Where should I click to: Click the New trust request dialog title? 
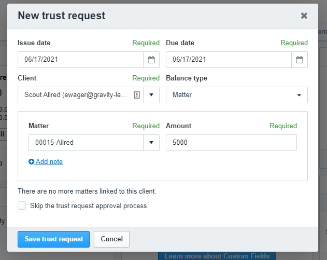(x=61, y=16)
